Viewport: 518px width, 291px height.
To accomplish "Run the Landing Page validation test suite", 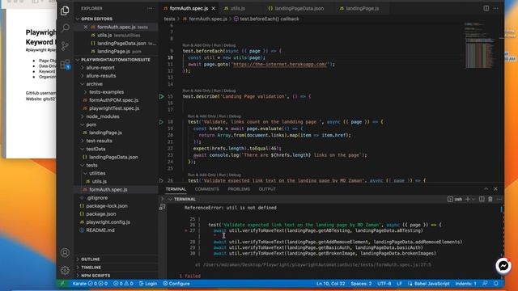I will [161, 97].
